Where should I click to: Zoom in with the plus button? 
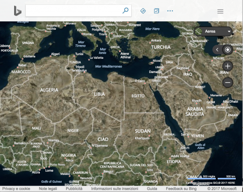pyautogui.click(x=227, y=66)
